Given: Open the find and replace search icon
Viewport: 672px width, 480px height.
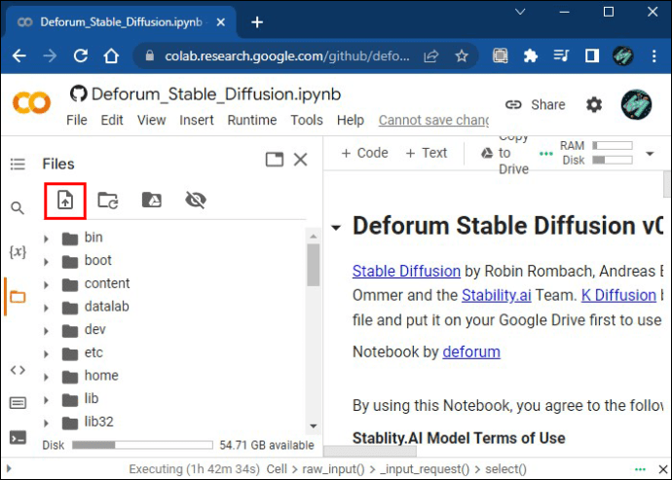Looking at the screenshot, I should point(18,207).
